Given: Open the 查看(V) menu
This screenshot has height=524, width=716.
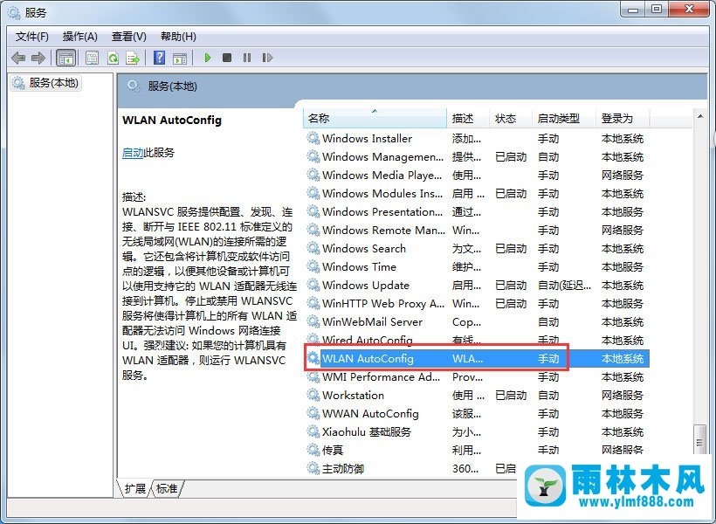Looking at the screenshot, I should tap(128, 37).
